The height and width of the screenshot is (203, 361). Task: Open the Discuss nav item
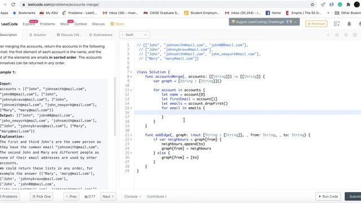click(98, 24)
